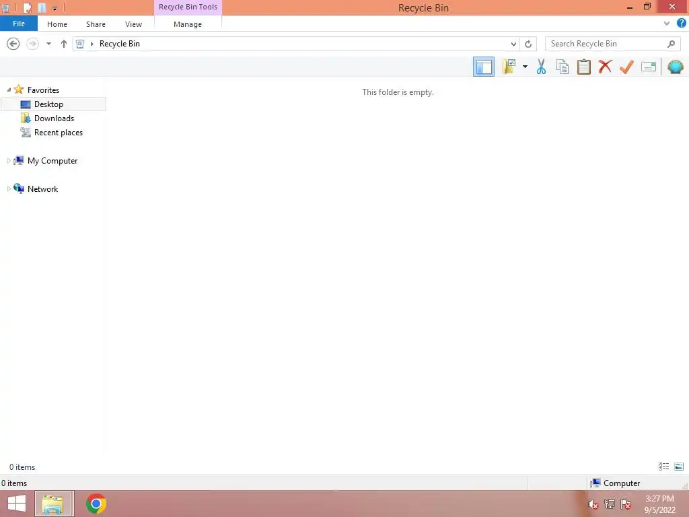Go back using the Back arrow
This screenshot has height=517, width=689.
[13, 44]
